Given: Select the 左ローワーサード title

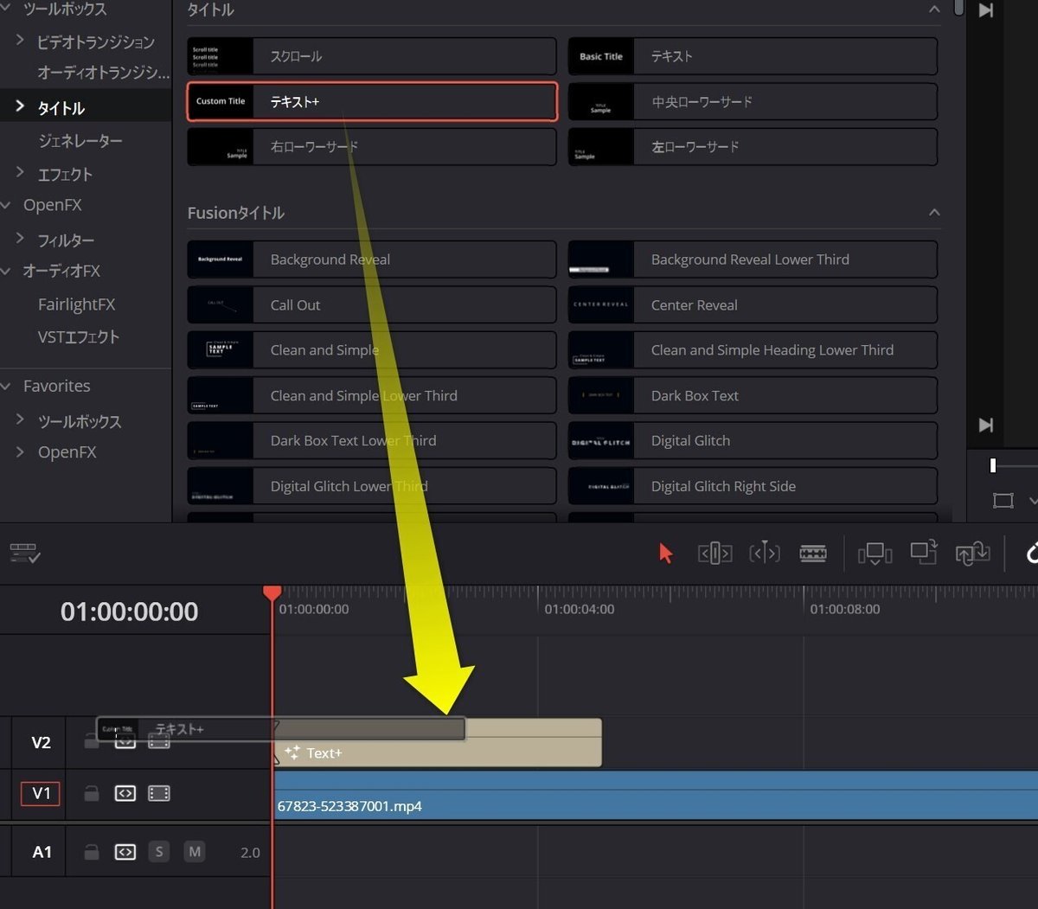Looking at the screenshot, I should [753, 147].
